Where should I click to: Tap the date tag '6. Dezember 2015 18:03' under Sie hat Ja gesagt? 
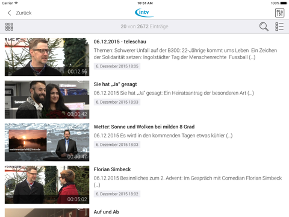pos(117,102)
